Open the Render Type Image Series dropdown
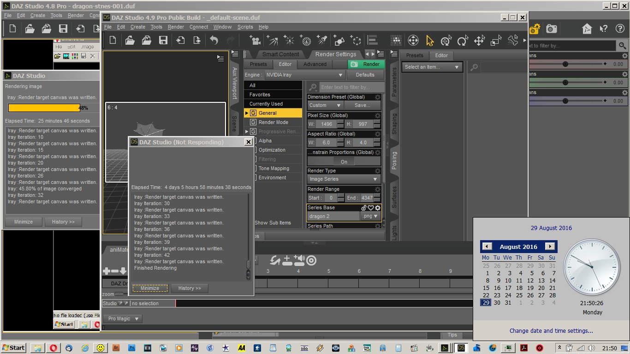Viewport: 630px width, 354px height. [x=344, y=179]
